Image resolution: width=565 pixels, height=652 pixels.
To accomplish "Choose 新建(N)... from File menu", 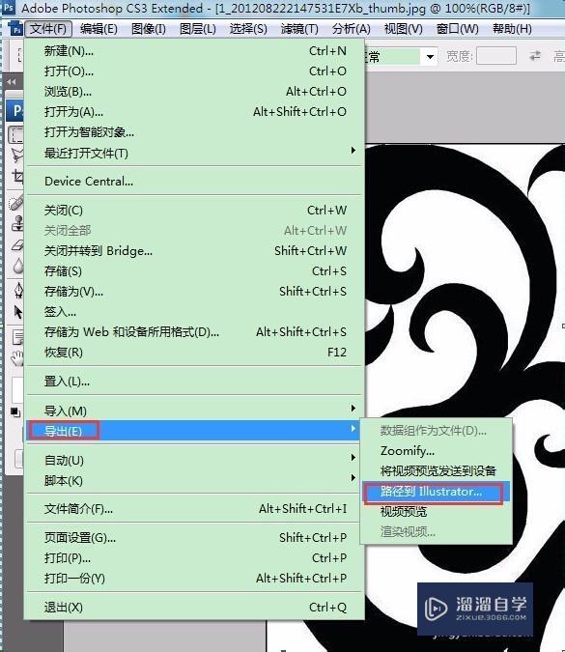I will [195, 51].
